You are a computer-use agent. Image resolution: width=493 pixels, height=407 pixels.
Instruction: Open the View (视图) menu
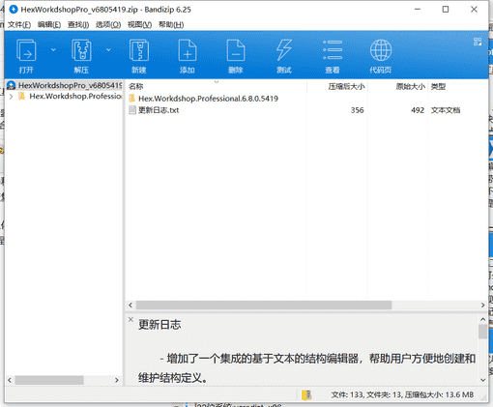pos(139,25)
